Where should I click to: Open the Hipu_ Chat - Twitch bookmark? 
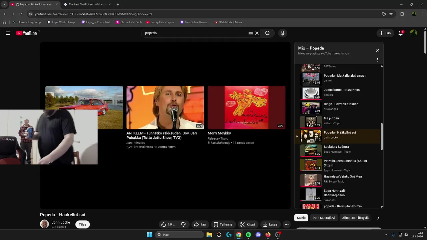[x=97, y=22]
